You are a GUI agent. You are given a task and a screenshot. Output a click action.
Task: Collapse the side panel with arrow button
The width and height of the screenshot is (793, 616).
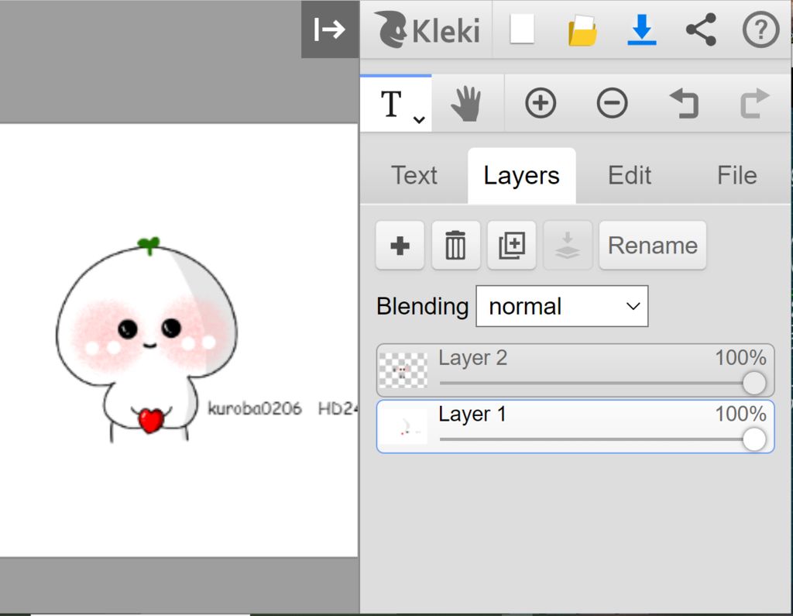click(x=330, y=29)
